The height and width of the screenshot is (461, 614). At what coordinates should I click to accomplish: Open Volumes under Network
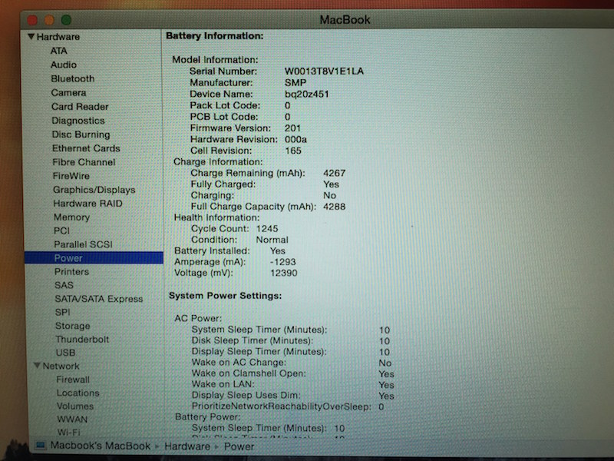75,406
